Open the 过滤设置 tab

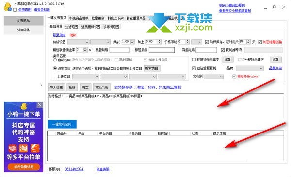[x=72, y=27]
